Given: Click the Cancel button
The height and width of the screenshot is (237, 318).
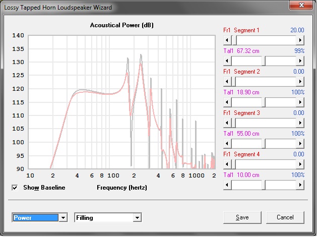Looking at the screenshot, I should click(285, 217).
